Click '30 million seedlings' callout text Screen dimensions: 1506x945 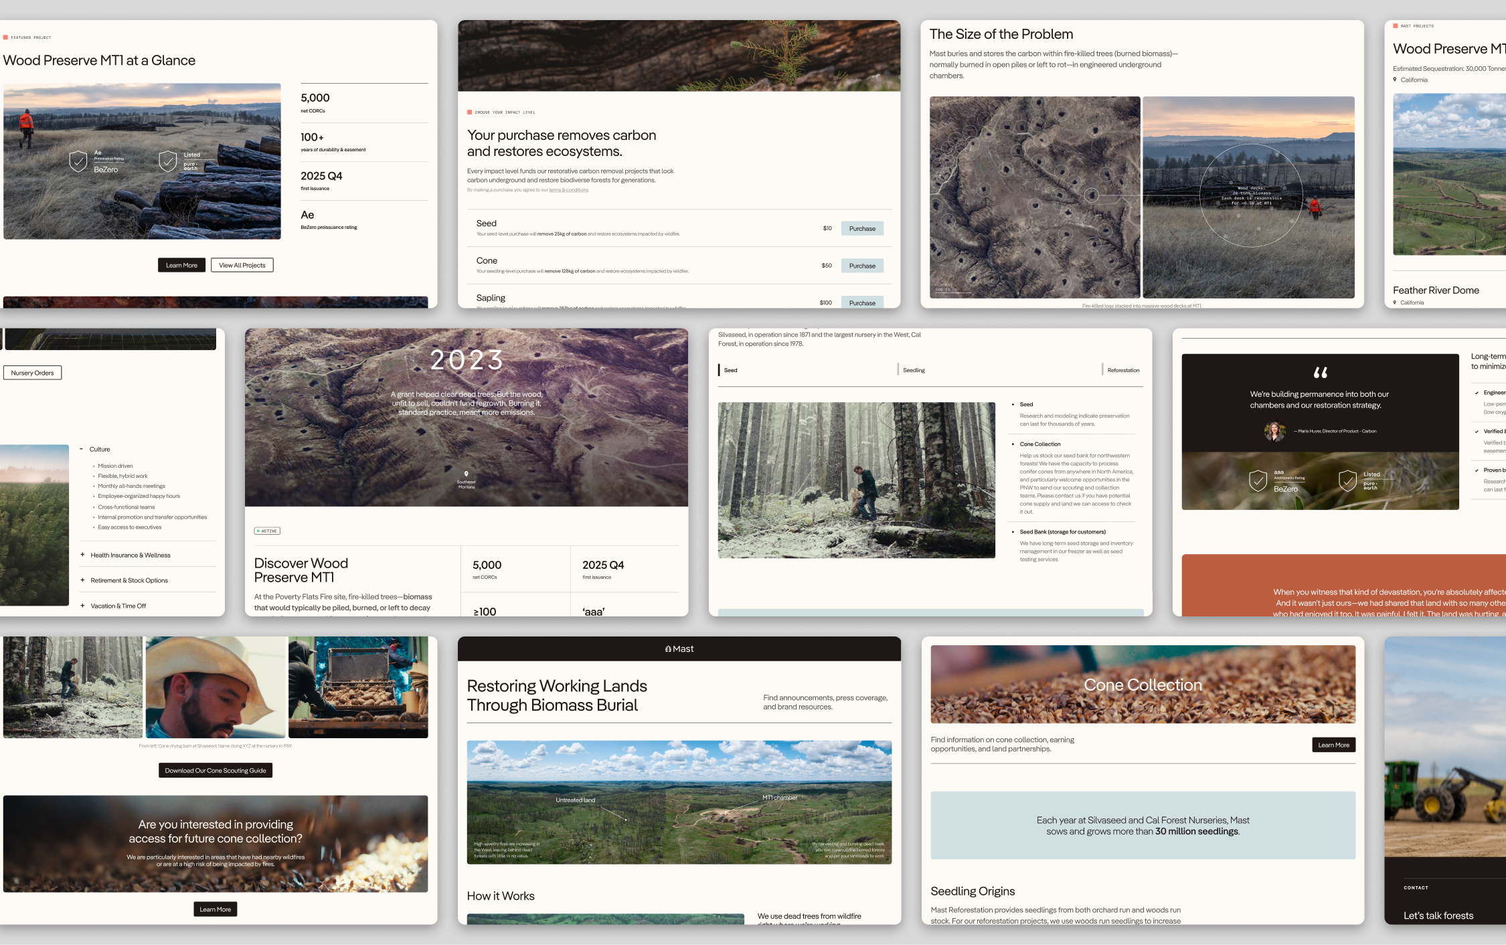pos(1197,832)
